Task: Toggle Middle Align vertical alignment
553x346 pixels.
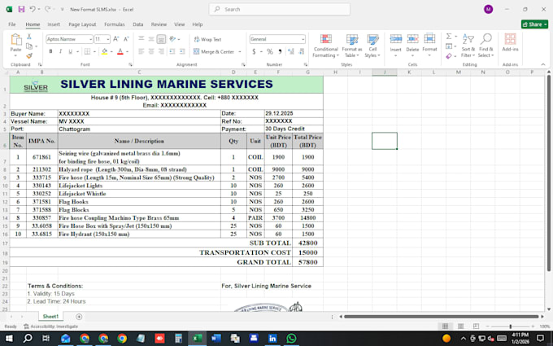Action: click(x=151, y=39)
